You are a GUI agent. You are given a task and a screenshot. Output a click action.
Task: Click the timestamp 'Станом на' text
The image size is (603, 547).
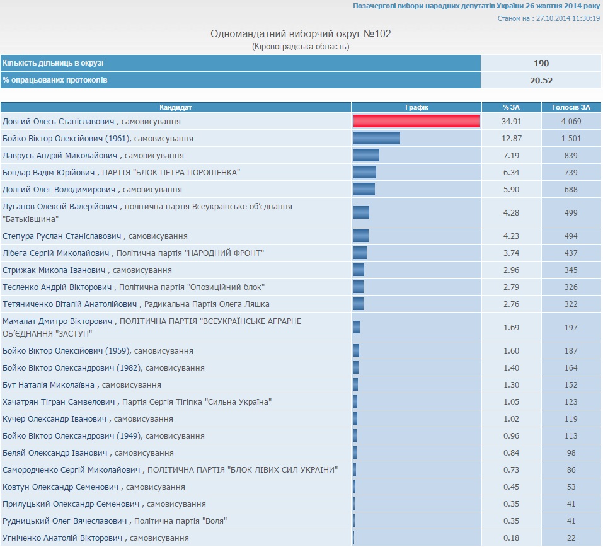click(548, 18)
